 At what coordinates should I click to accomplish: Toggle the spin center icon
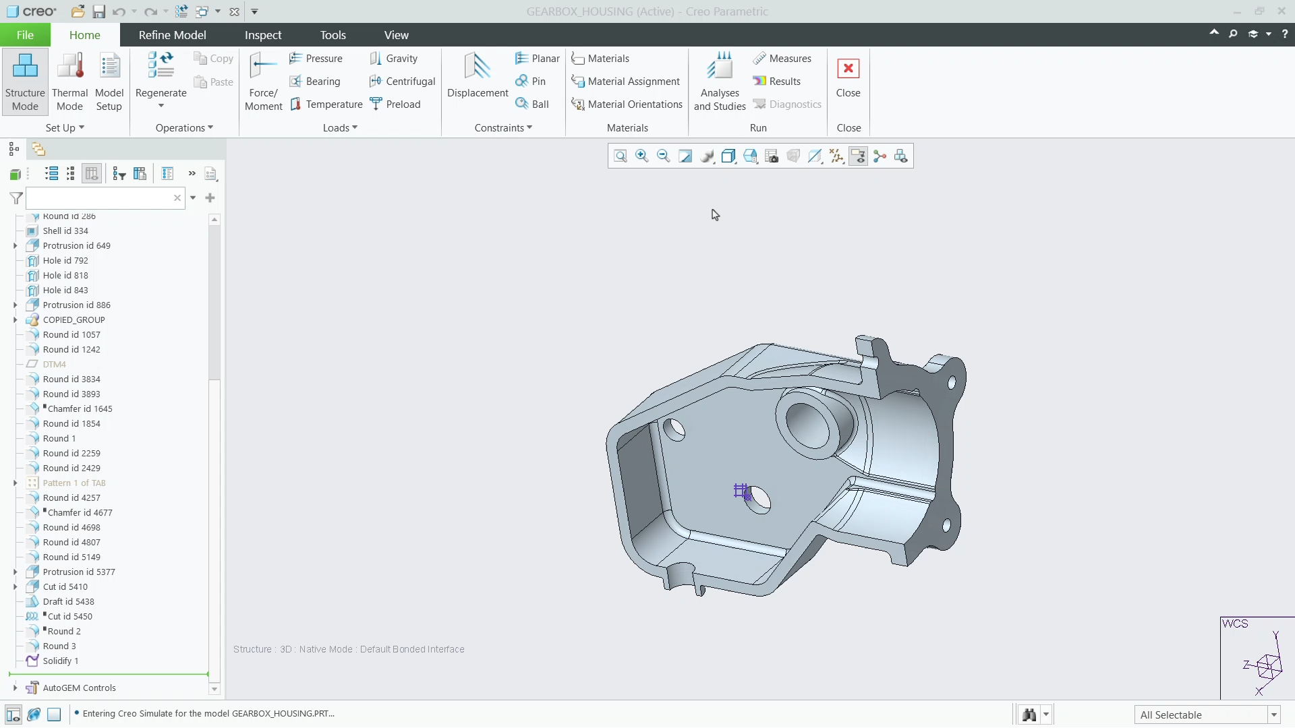click(880, 156)
